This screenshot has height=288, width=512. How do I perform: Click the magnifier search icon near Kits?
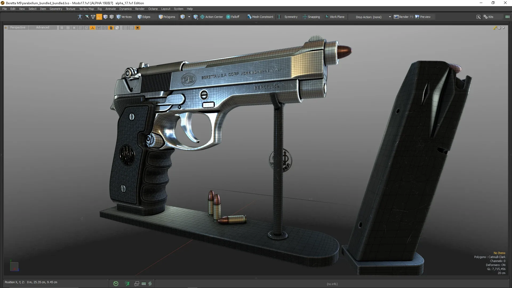(478, 17)
